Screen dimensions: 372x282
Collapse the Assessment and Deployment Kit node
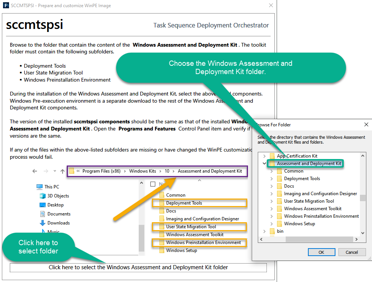pos(264,164)
